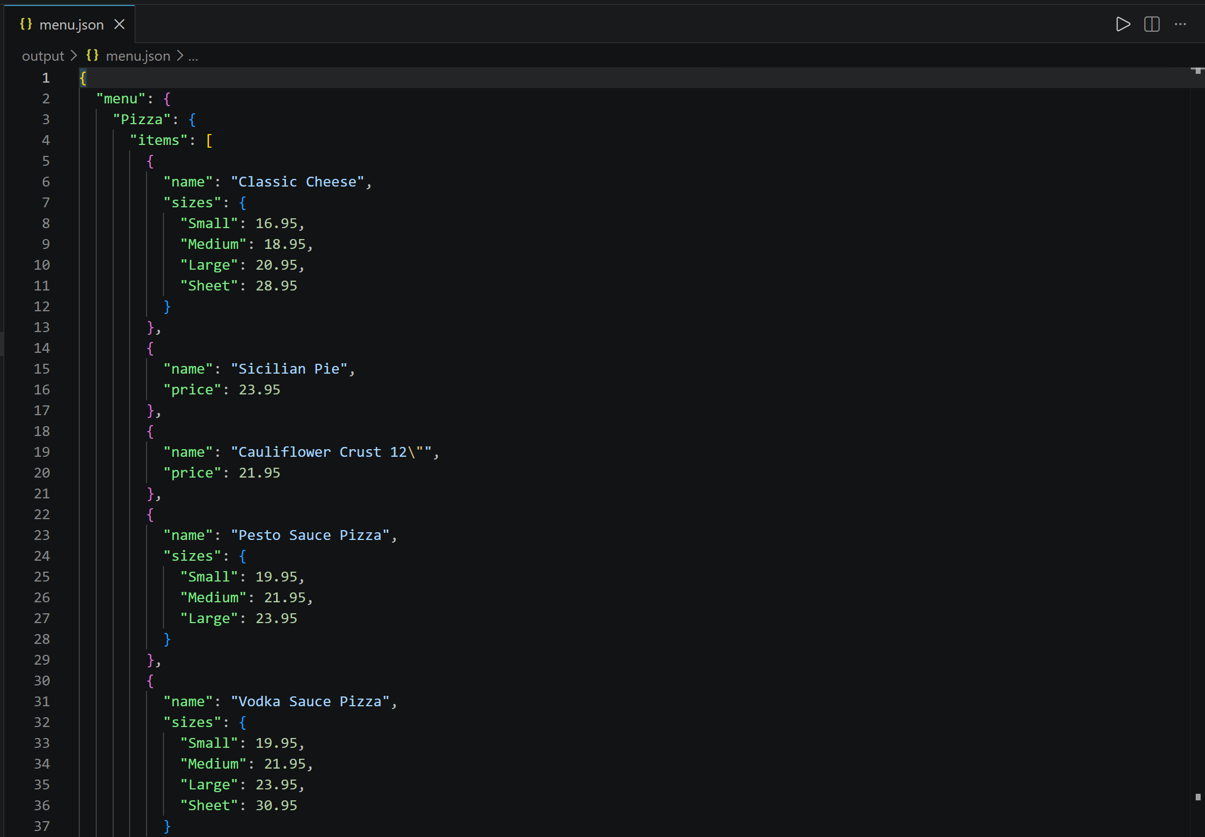The width and height of the screenshot is (1205, 837).
Task: Click the opening brace on line 1
Action: click(x=83, y=78)
